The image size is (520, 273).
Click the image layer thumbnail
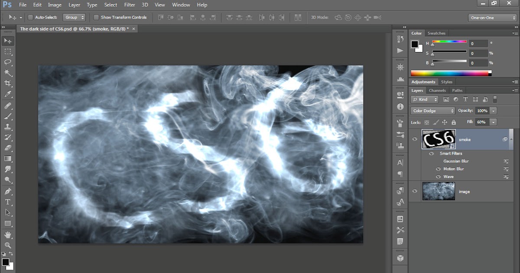coord(439,191)
